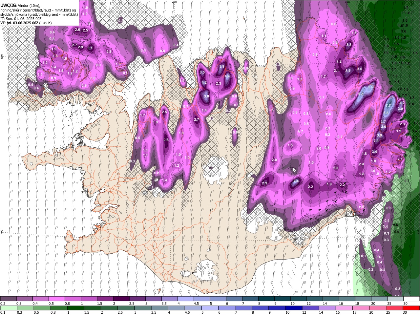Click the 'slydda/snjókoma' legend description line
Viewport: 420px width, 315px height.
[x=39, y=14]
